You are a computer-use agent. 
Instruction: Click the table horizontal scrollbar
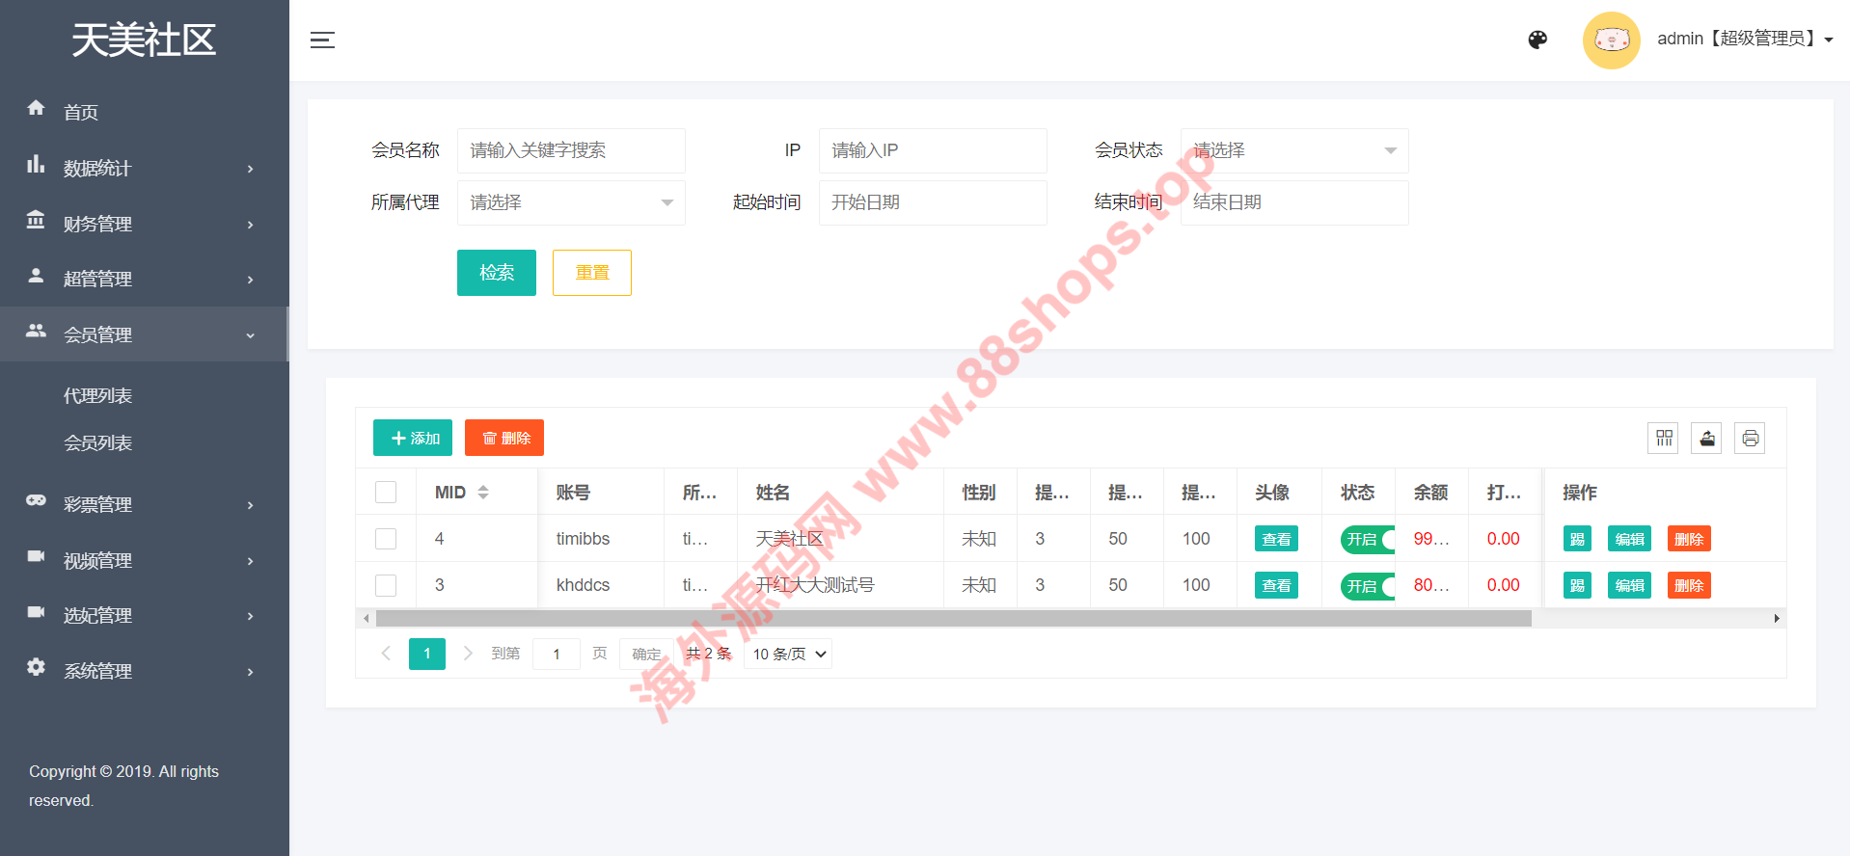coord(953,619)
